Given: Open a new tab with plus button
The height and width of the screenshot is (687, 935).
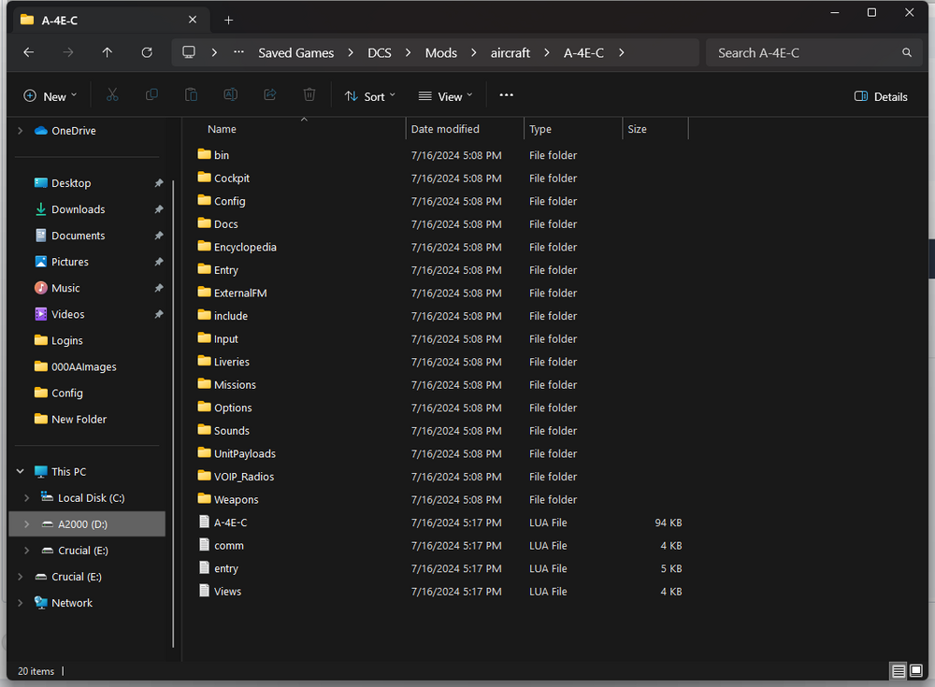Looking at the screenshot, I should [x=228, y=20].
